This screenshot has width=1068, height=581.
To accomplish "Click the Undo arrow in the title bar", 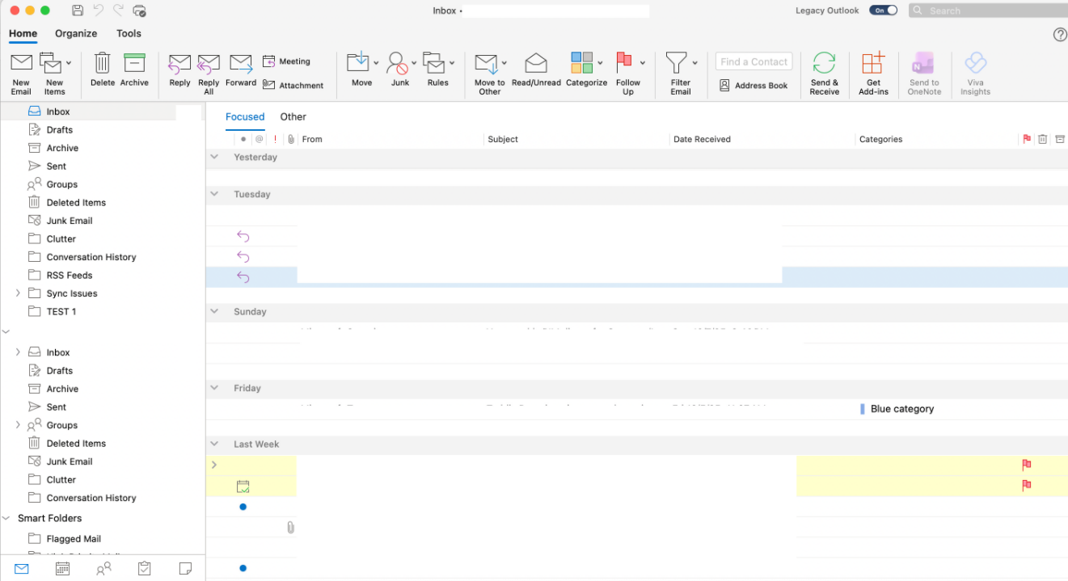I will point(99,11).
